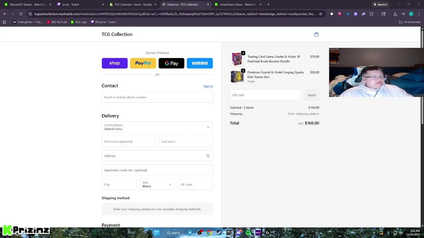Open the TradingView bookmark

point(28,22)
